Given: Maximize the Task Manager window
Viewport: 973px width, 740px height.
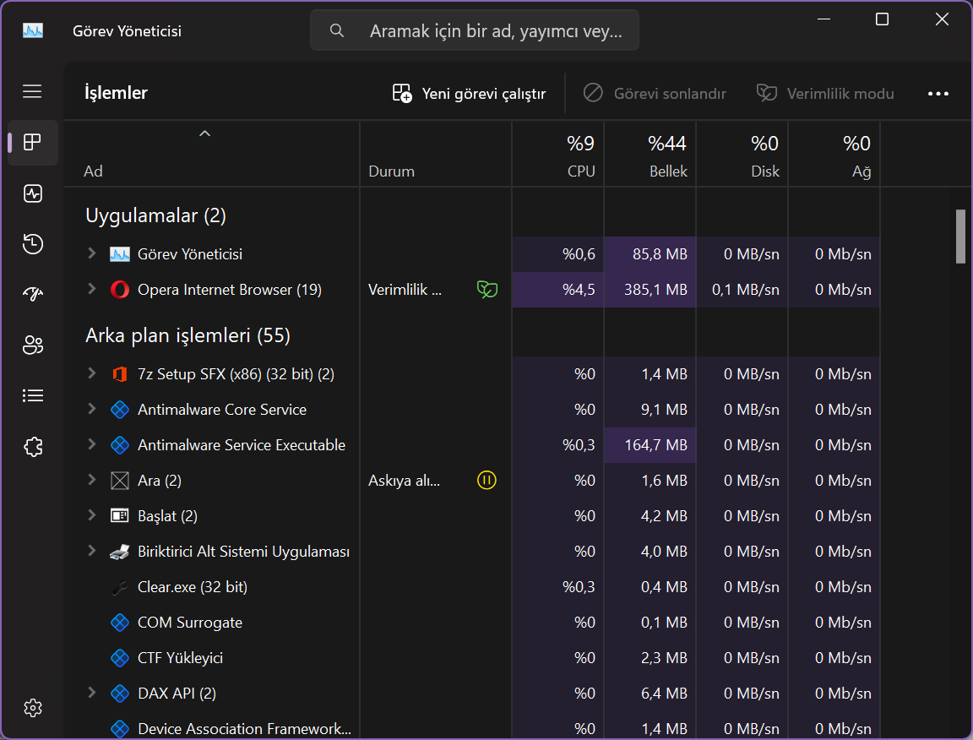Looking at the screenshot, I should [882, 19].
